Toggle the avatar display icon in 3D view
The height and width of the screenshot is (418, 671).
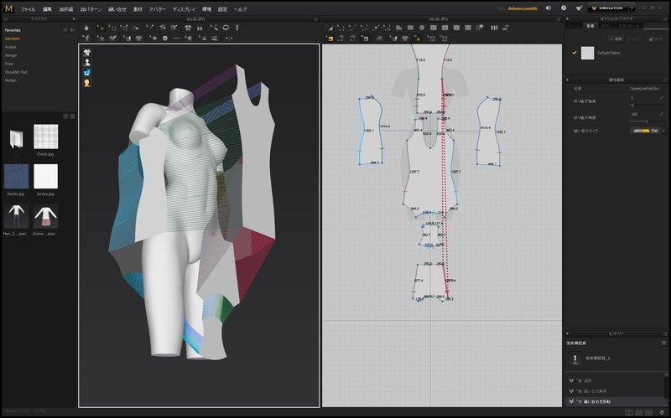(x=87, y=63)
